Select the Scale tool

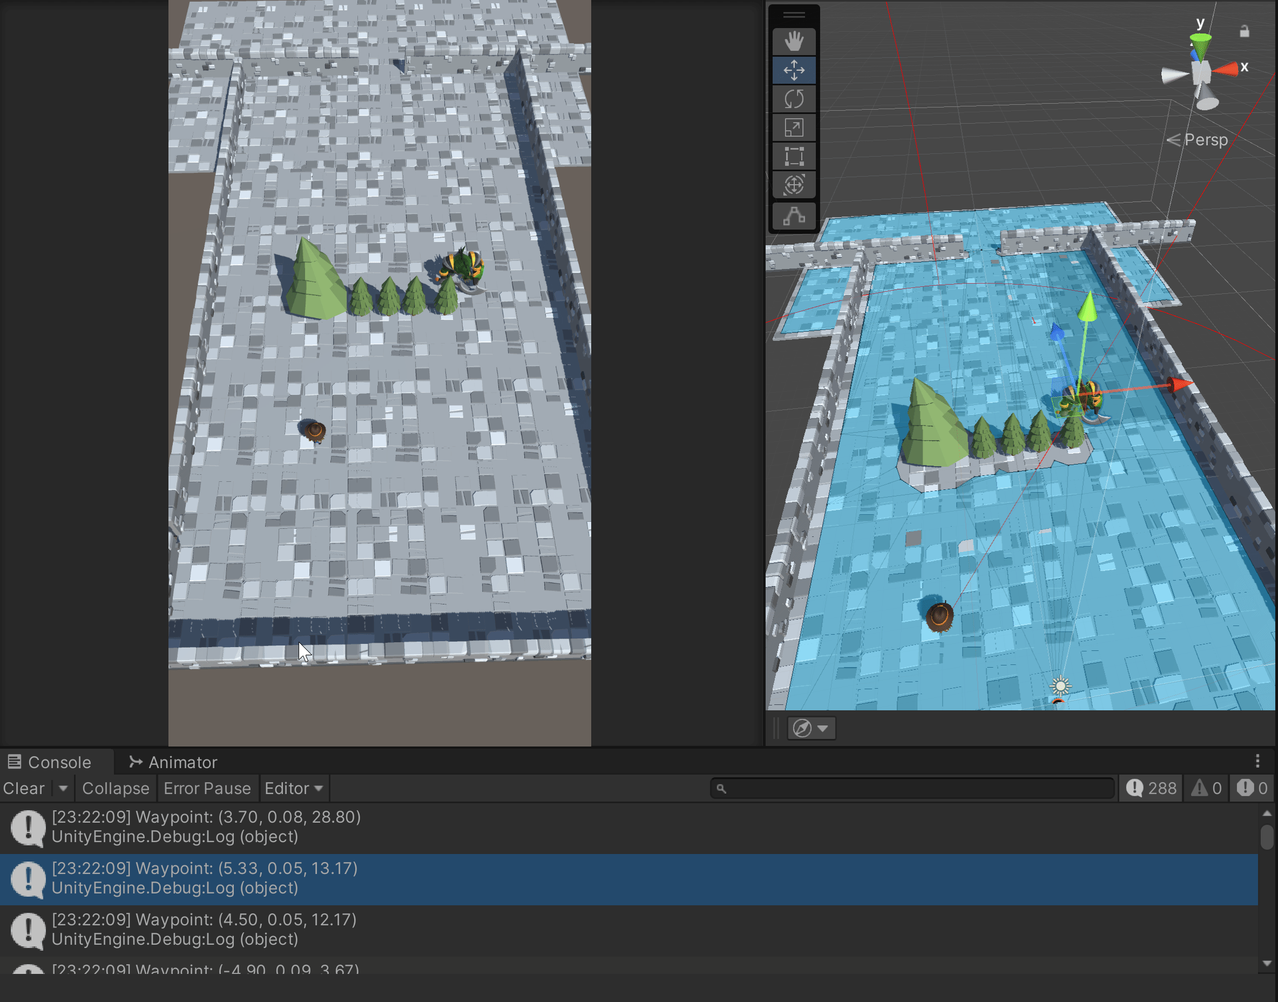pos(794,128)
